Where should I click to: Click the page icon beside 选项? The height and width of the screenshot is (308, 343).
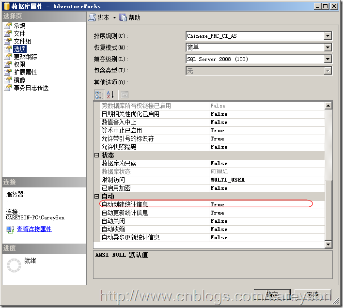click(x=8, y=49)
